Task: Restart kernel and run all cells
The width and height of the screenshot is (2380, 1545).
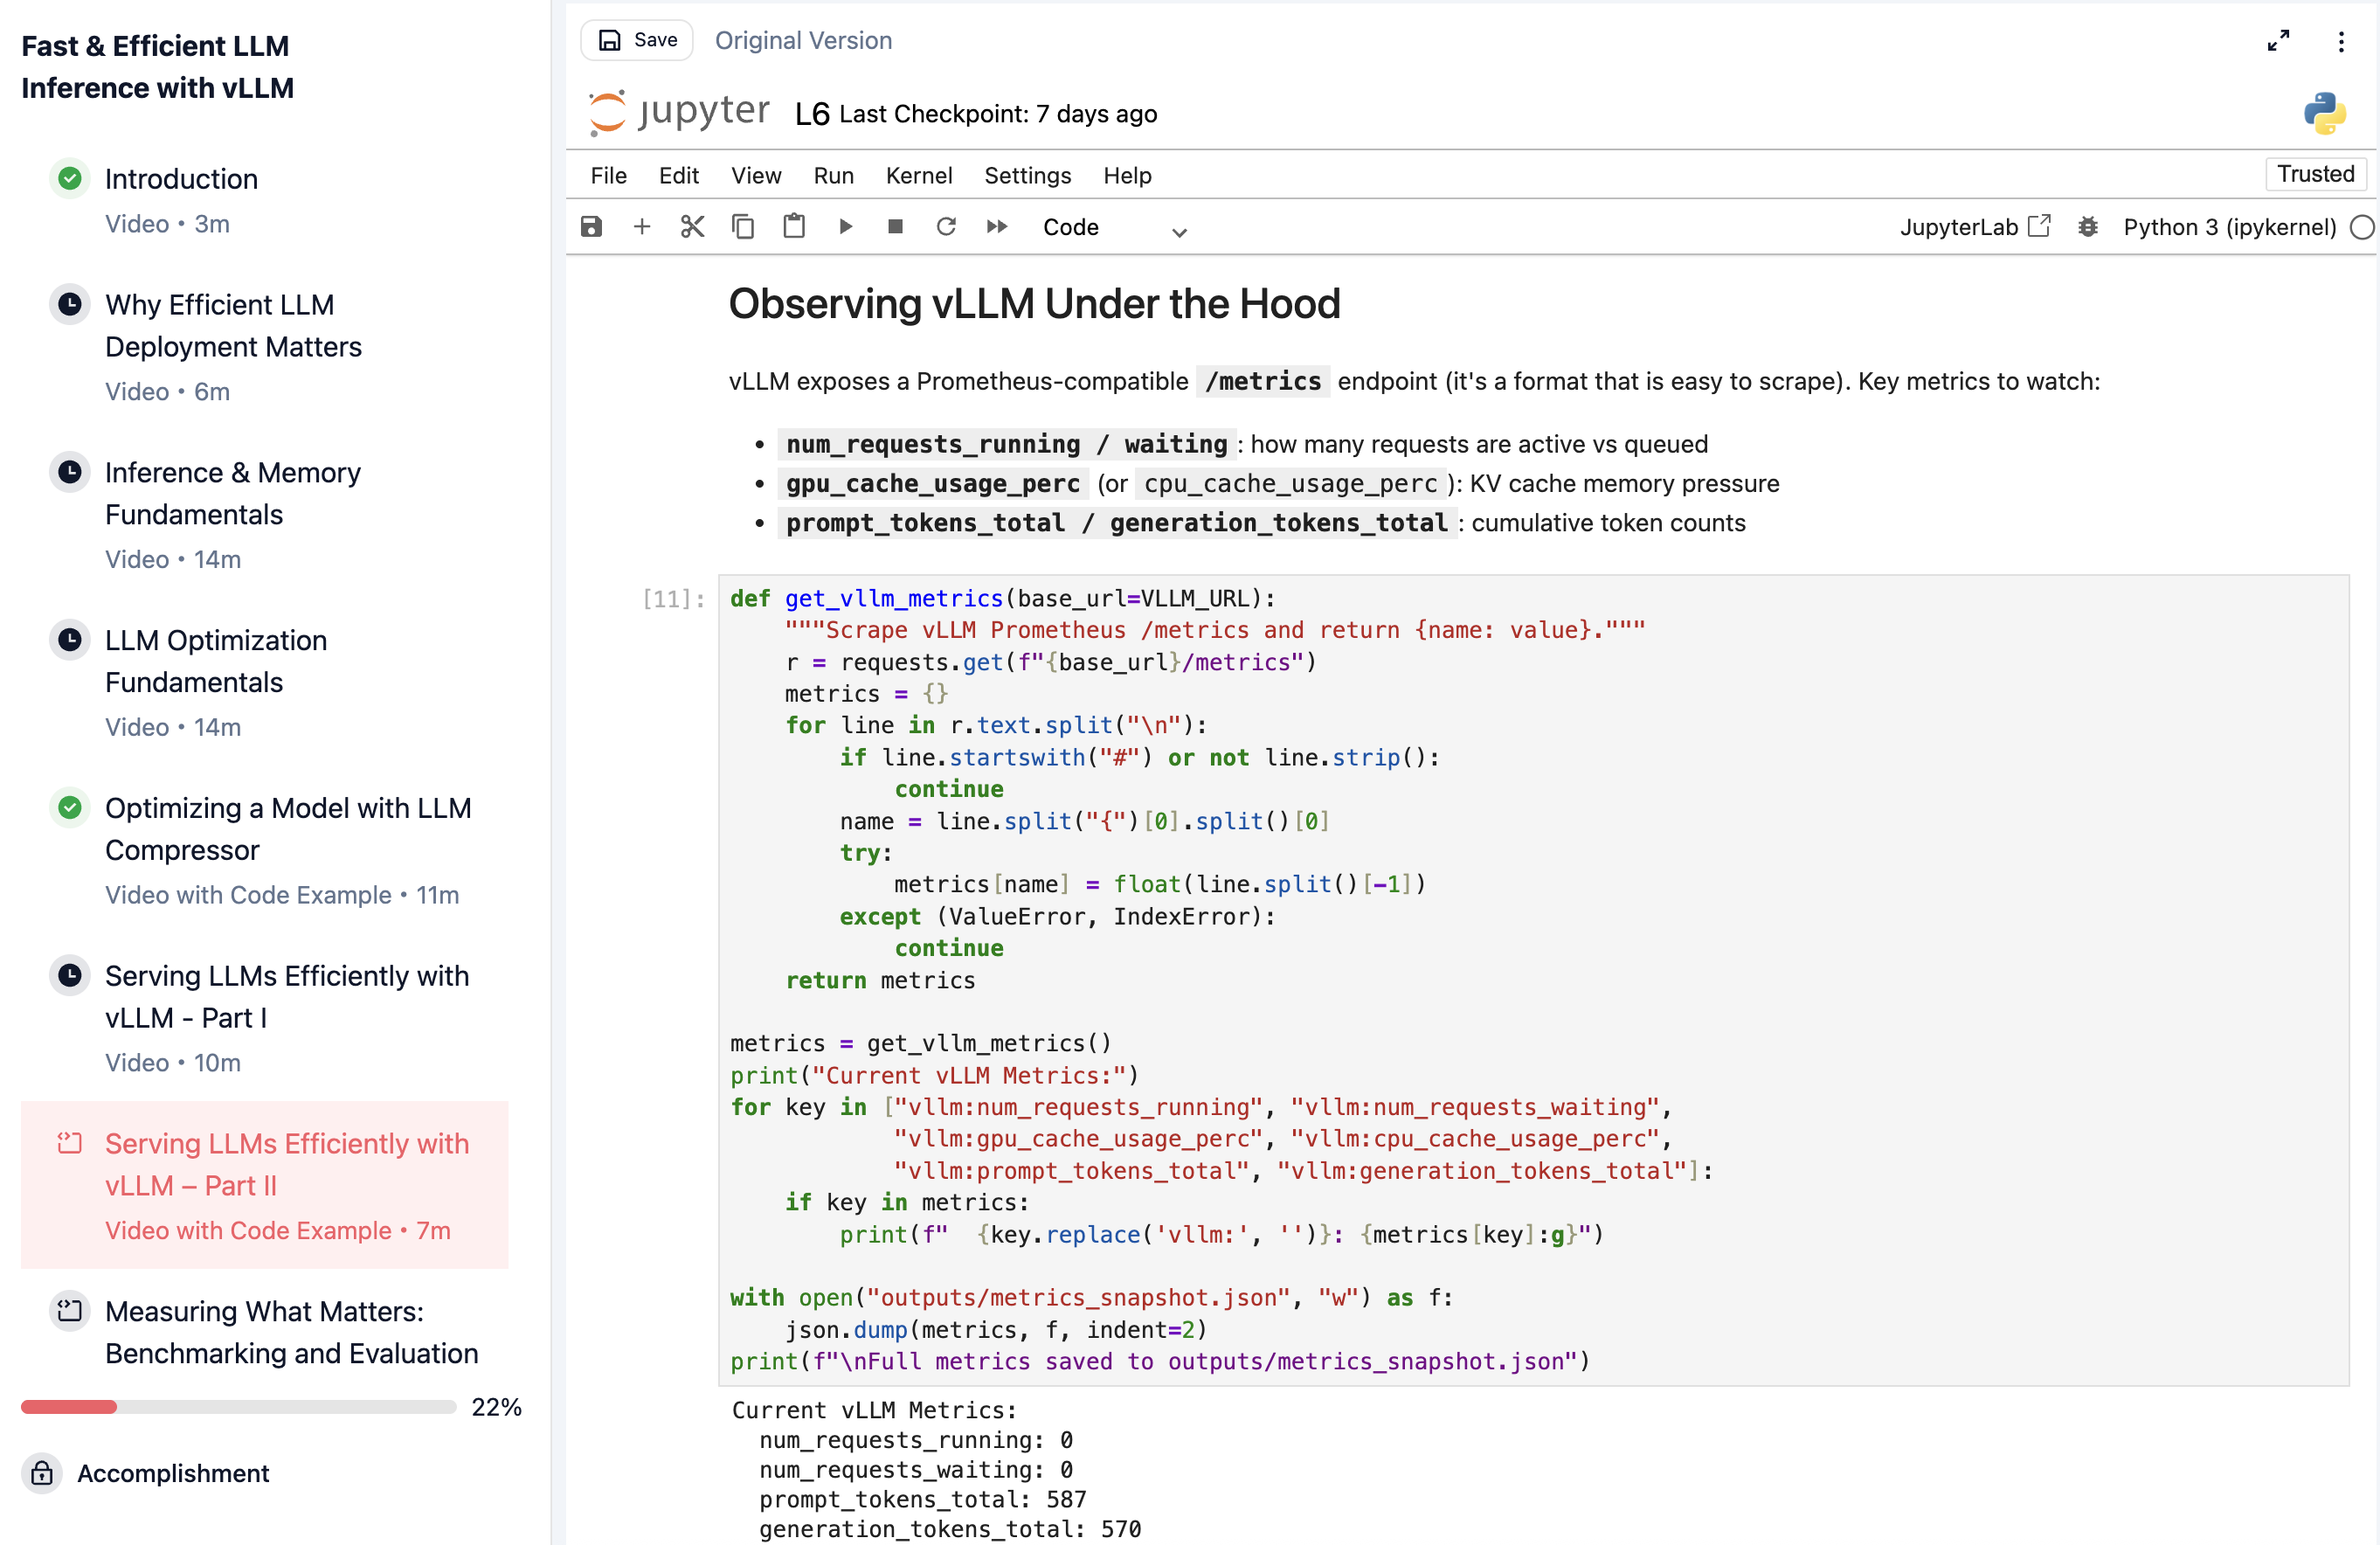Action: tap(997, 227)
